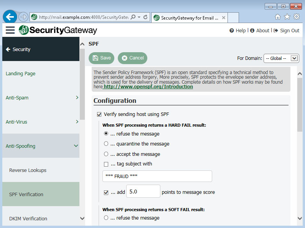Click the SecurityGateway logo
The width and height of the screenshot is (305, 228).
click(58, 30)
